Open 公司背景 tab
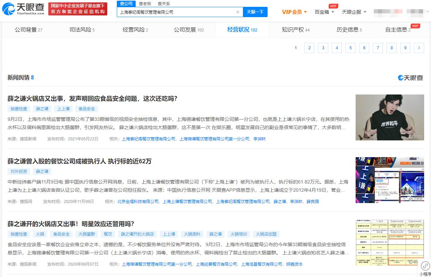431x277 pixels. (x=28, y=30)
